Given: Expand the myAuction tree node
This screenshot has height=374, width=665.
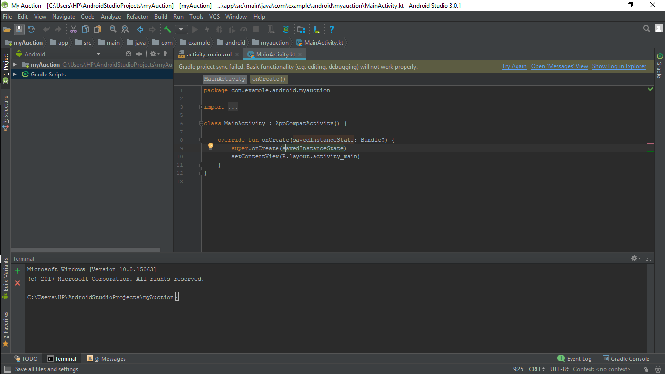Looking at the screenshot, I should click(x=15, y=65).
